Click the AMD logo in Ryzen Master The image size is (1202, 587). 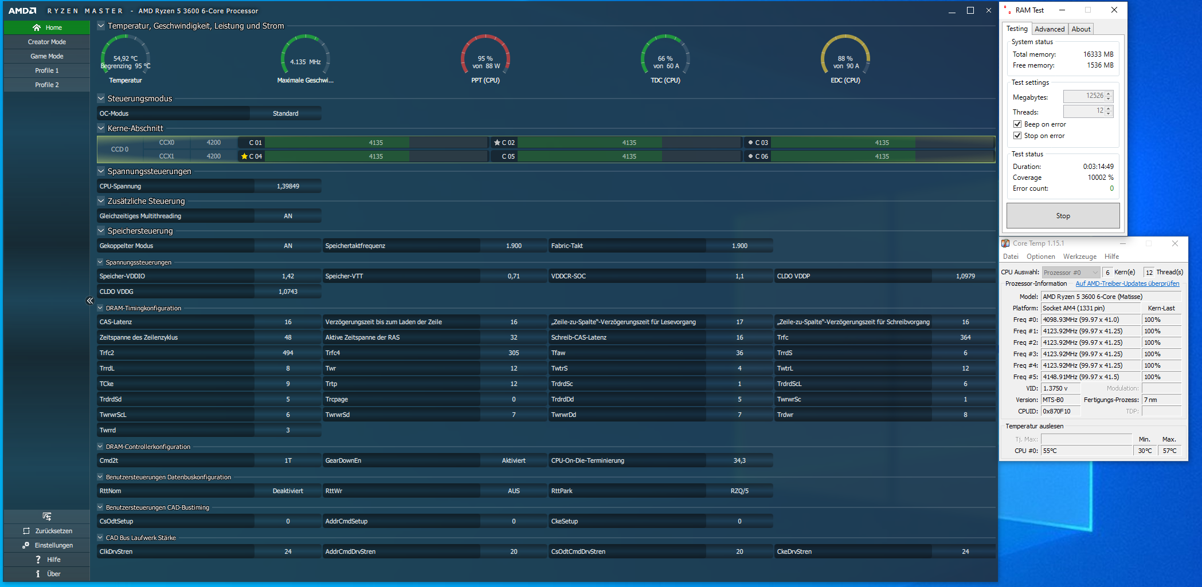(22, 11)
